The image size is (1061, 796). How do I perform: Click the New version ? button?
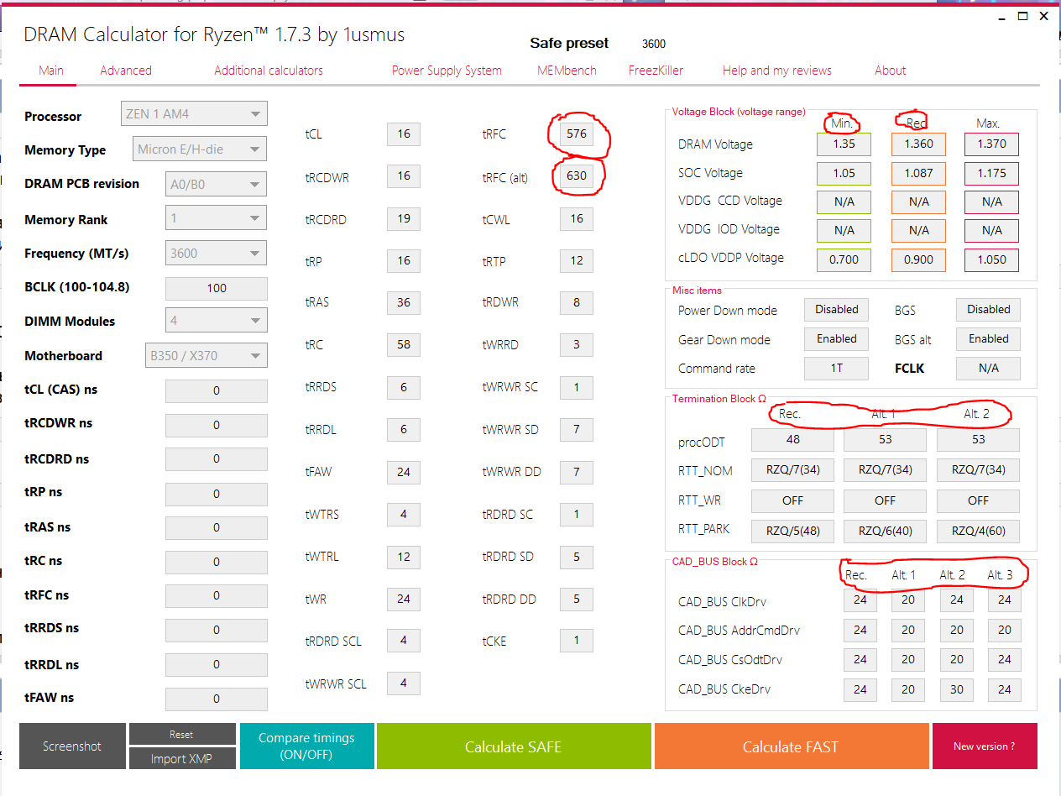(984, 746)
